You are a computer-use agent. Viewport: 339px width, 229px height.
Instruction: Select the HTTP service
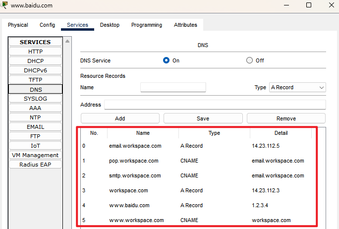(35, 52)
